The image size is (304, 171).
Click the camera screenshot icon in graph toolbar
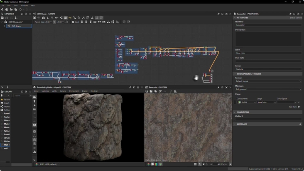43,17
